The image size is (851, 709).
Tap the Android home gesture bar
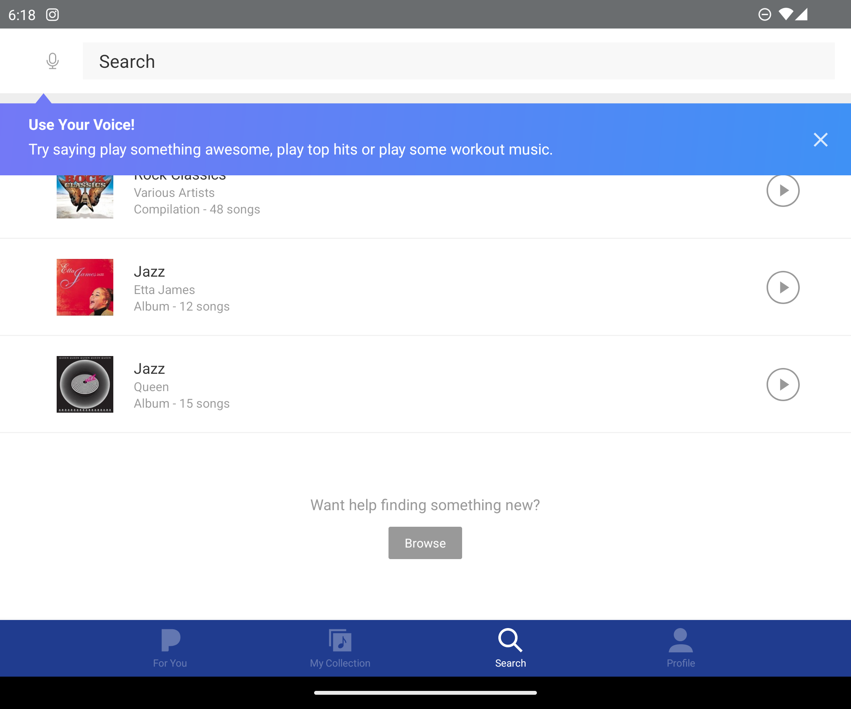tap(425, 693)
